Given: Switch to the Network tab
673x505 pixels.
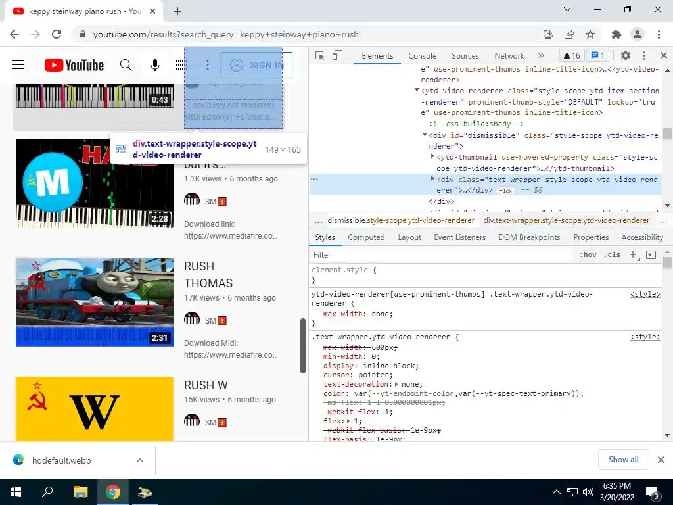Looking at the screenshot, I should [x=509, y=56].
